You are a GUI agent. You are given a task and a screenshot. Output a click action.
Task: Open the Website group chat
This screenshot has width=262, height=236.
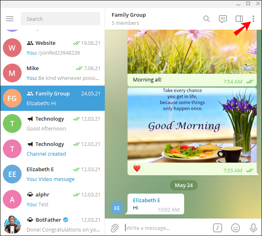click(53, 48)
